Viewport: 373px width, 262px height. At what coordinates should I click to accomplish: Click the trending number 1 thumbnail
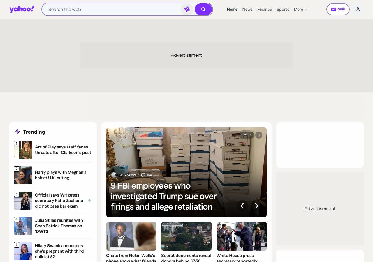coord(23,150)
